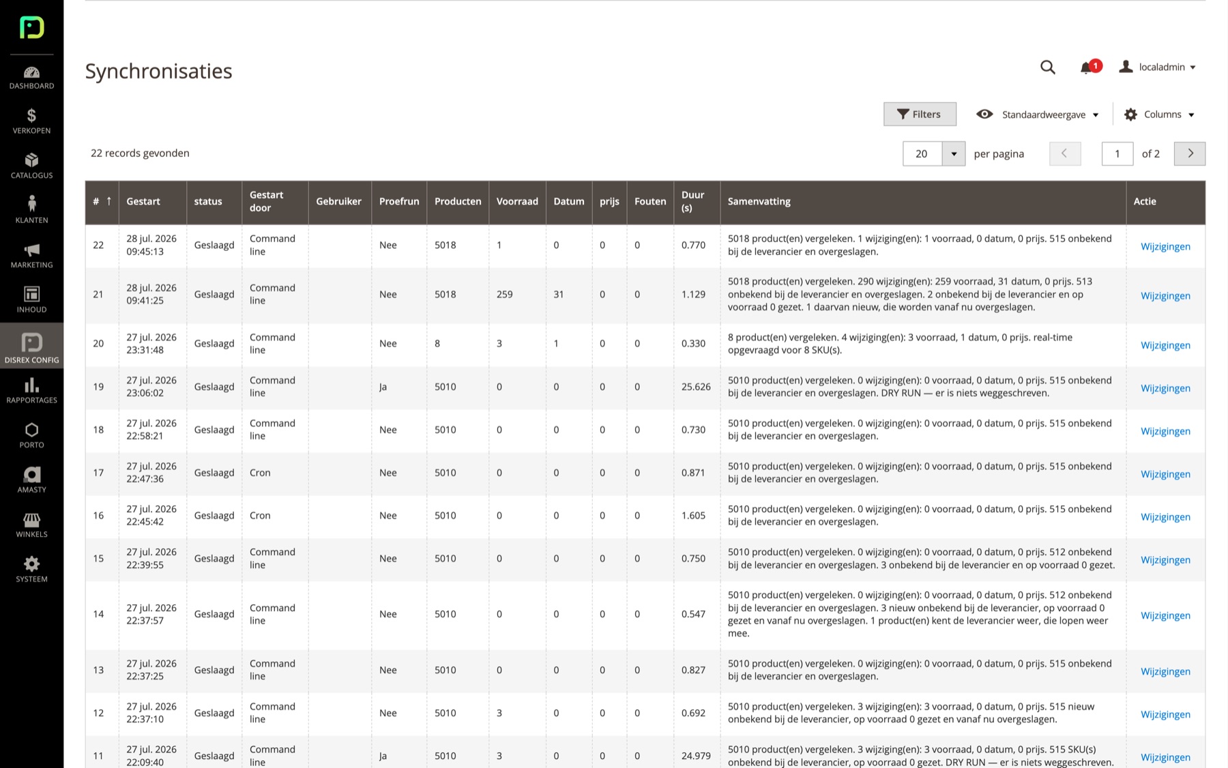Open the Winkels storefront icon menu
The height and width of the screenshot is (768, 1228).
tap(31, 525)
